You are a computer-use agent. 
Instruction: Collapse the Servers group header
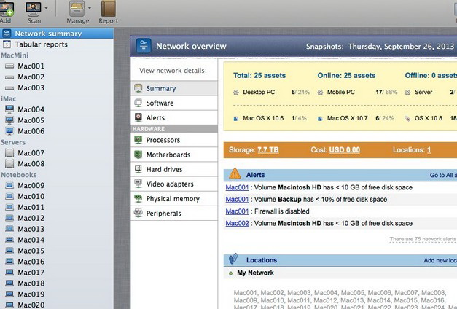pyautogui.click(x=13, y=142)
